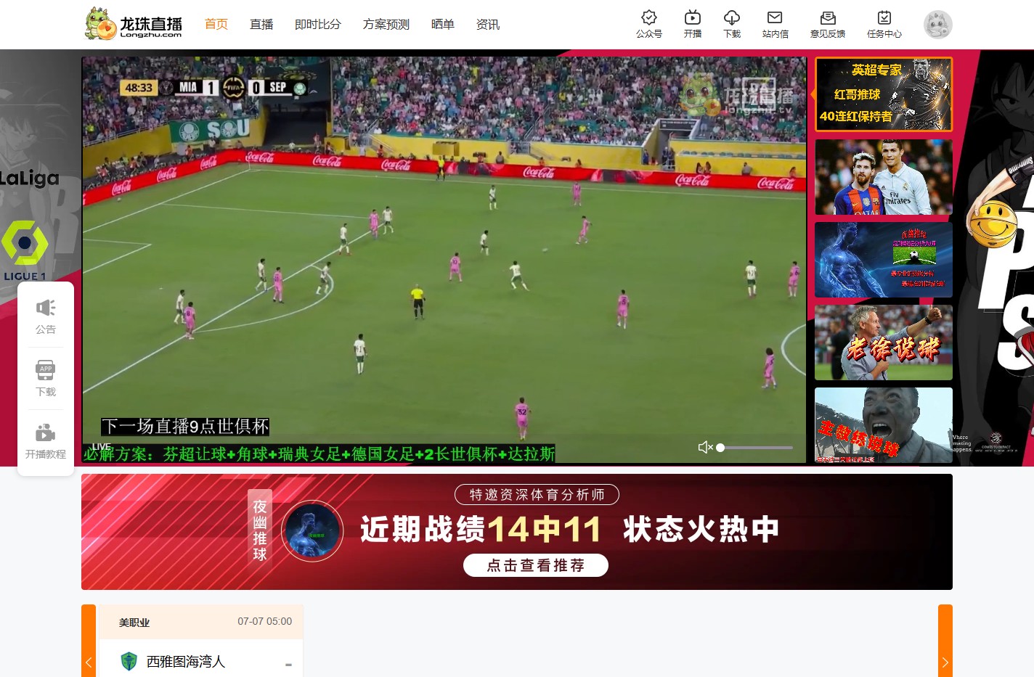Open the Longzhu live logo homepage
This screenshot has height=677, width=1034.
pos(134,24)
